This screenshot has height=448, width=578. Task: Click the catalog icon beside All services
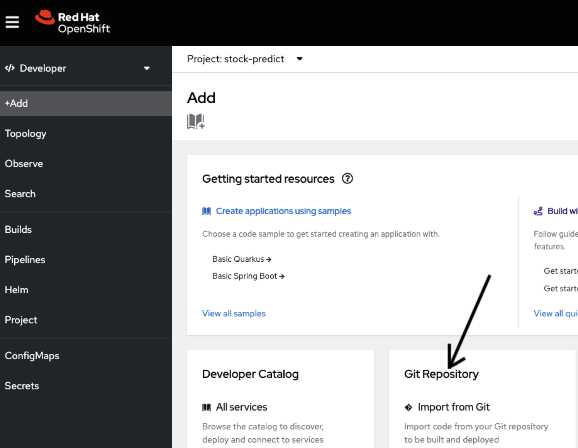coord(206,407)
